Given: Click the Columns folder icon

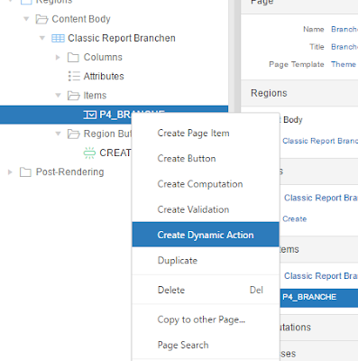Looking at the screenshot, I should pos(73,58).
